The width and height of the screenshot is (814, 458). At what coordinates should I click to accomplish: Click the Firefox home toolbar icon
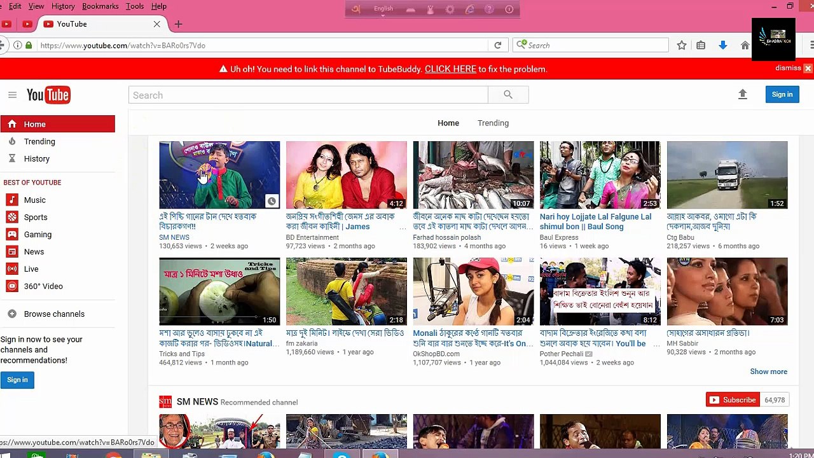pos(745,45)
